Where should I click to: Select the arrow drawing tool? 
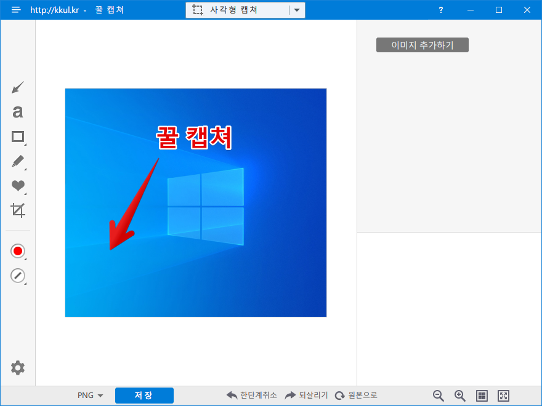pyautogui.click(x=18, y=87)
